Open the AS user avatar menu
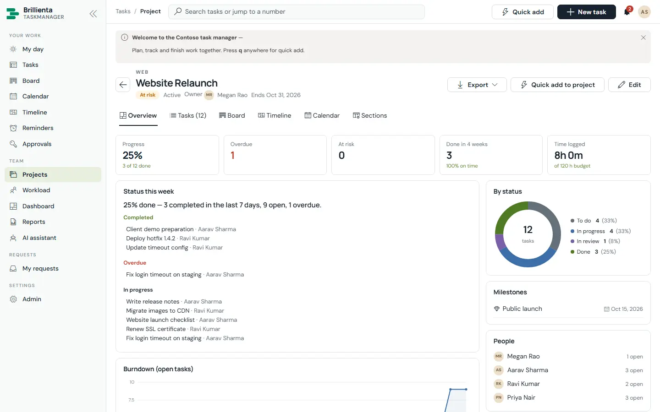 coord(644,12)
